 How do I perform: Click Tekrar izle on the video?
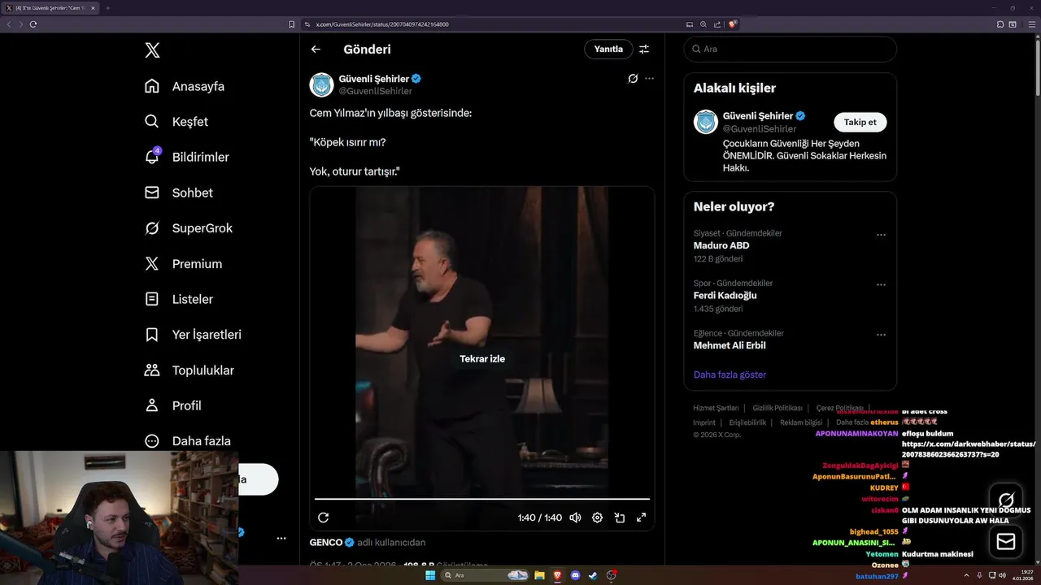[482, 359]
